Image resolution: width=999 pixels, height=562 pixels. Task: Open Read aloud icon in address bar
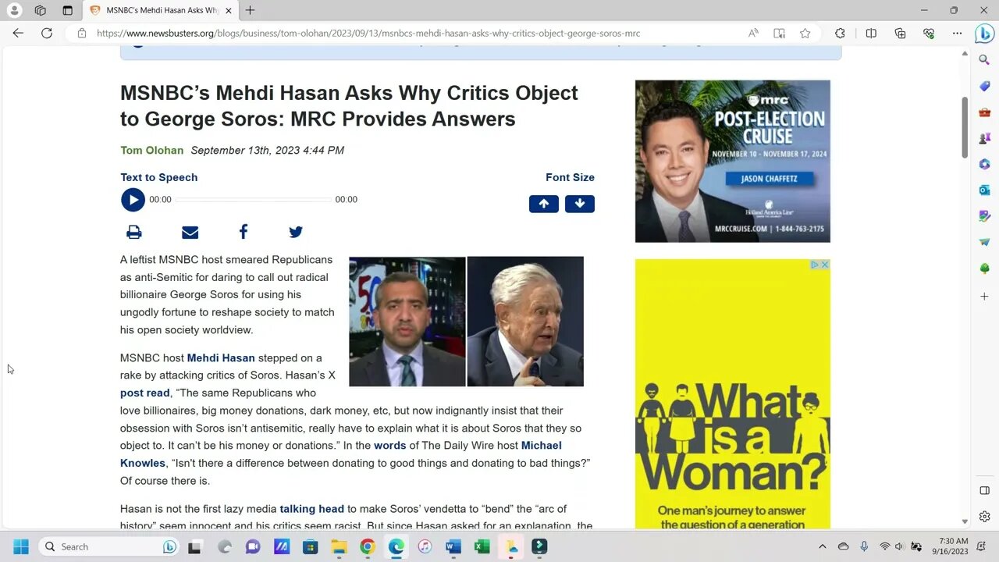pos(753,34)
